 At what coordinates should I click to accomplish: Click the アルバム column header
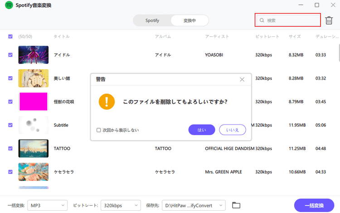(x=163, y=36)
